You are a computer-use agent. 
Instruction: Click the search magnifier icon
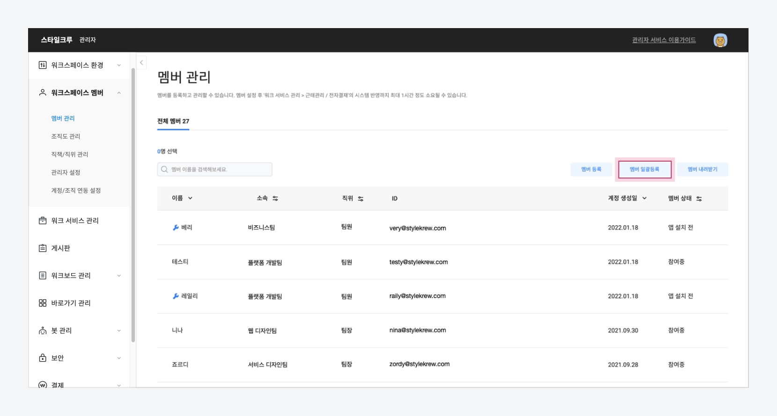tap(164, 170)
